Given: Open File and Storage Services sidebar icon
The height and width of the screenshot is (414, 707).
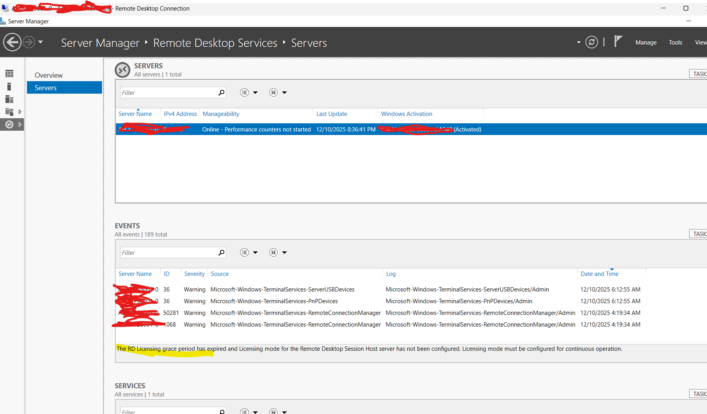Looking at the screenshot, I should (x=9, y=112).
